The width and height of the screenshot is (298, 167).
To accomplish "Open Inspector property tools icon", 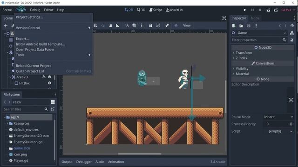I will click(292, 40).
